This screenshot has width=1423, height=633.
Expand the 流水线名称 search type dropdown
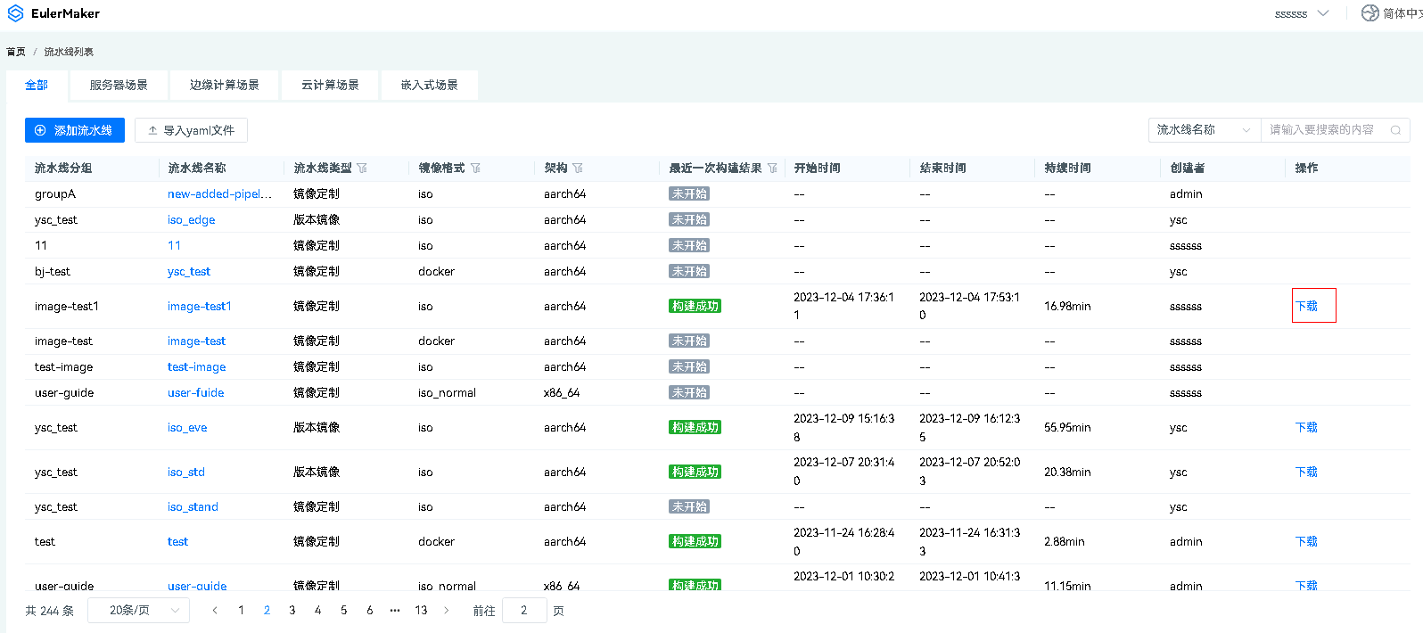pos(1204,130)
